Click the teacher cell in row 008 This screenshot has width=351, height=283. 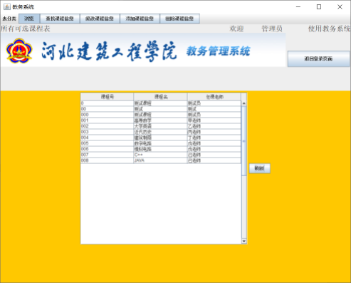click(x=214, y=160)
